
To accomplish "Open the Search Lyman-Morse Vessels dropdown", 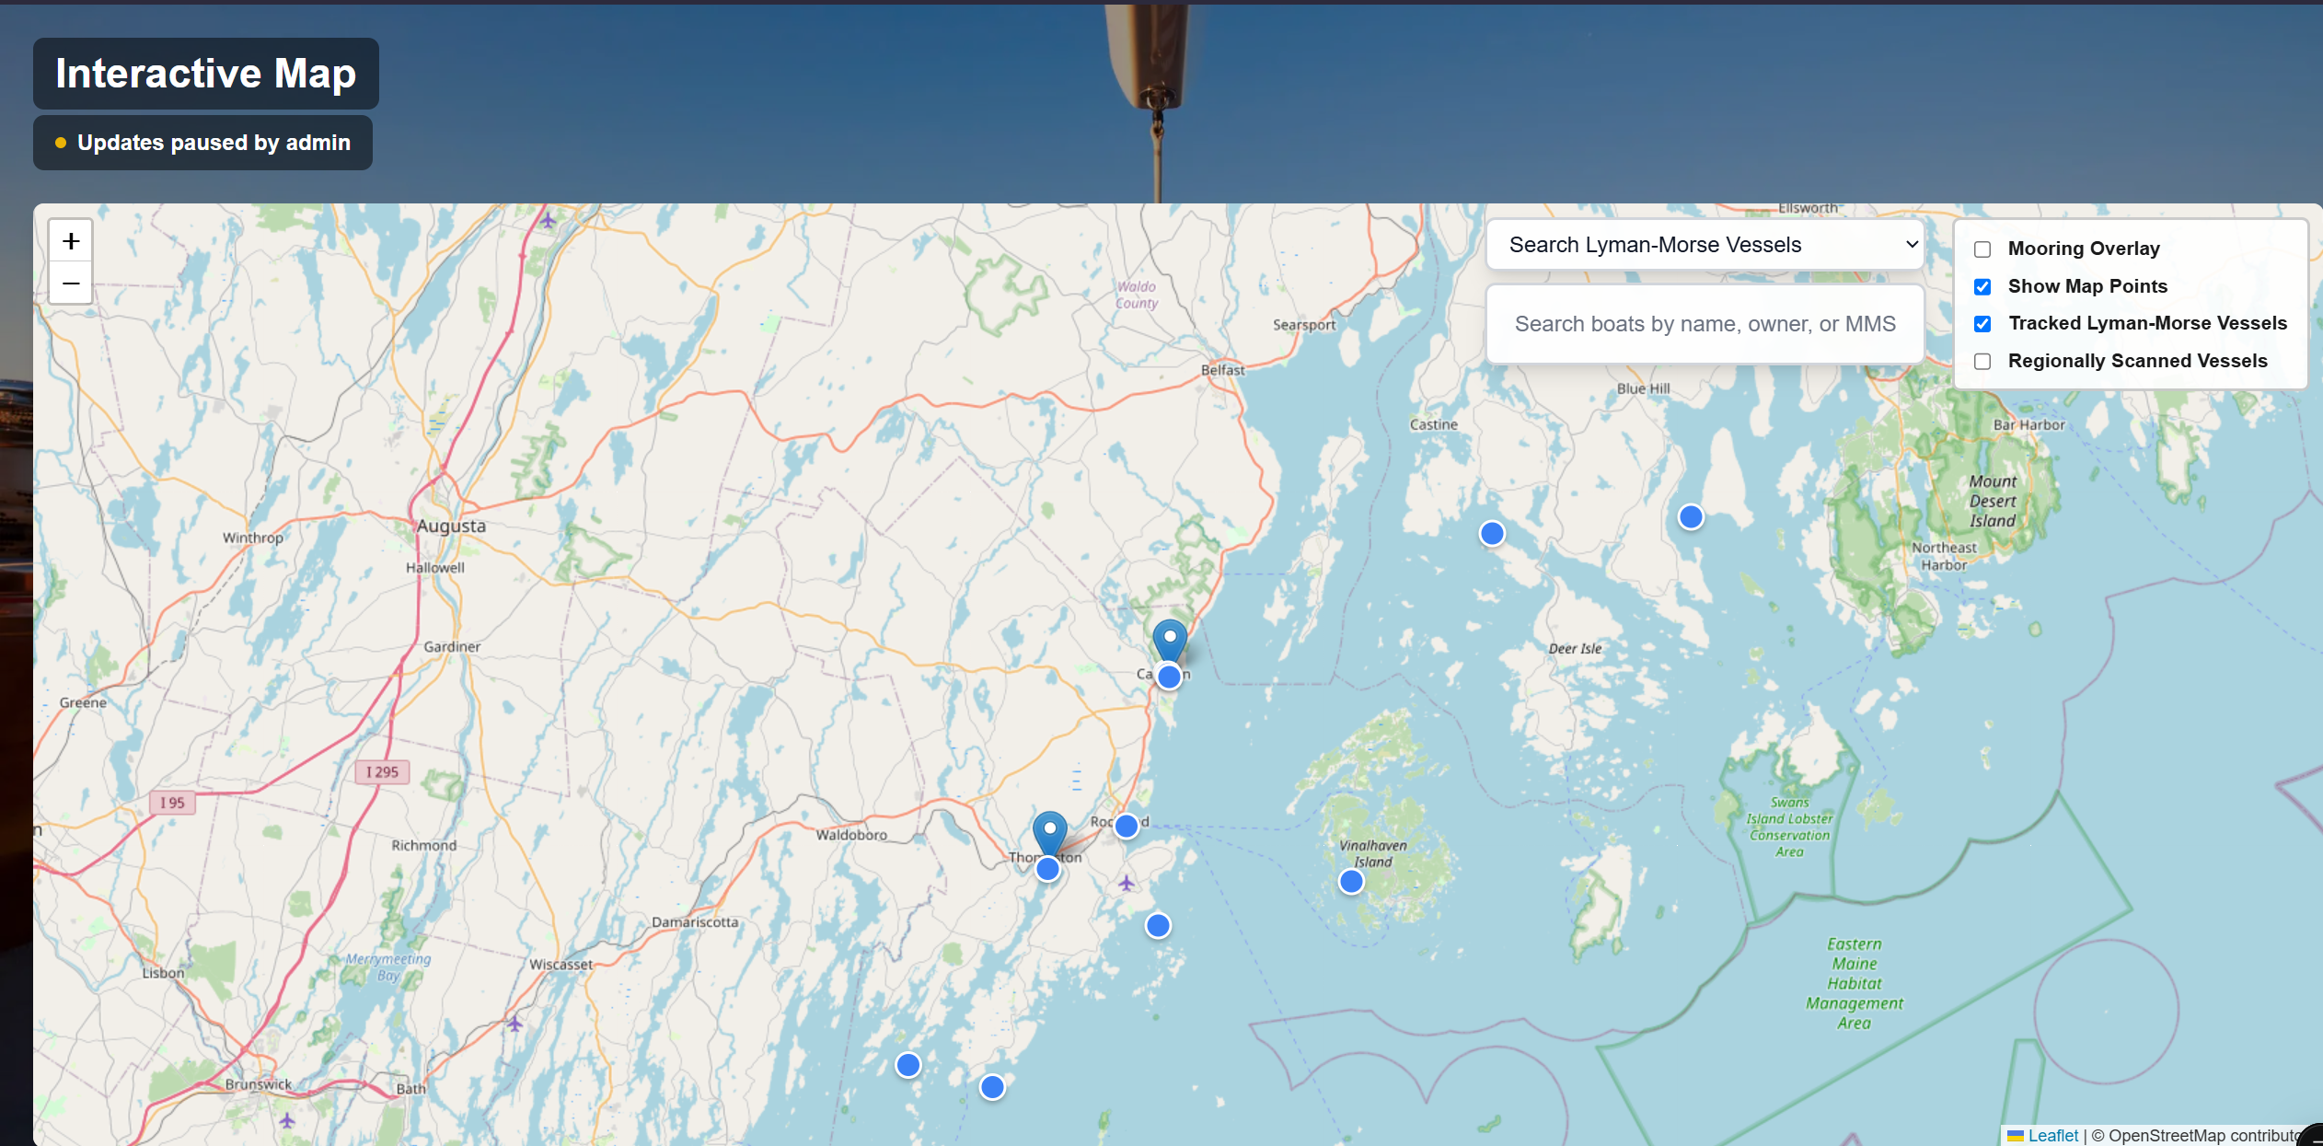I will pyautogui.click(x=1705, y=244).
